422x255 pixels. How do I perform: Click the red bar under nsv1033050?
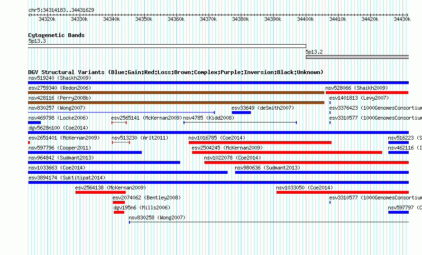tap(343, 192)
